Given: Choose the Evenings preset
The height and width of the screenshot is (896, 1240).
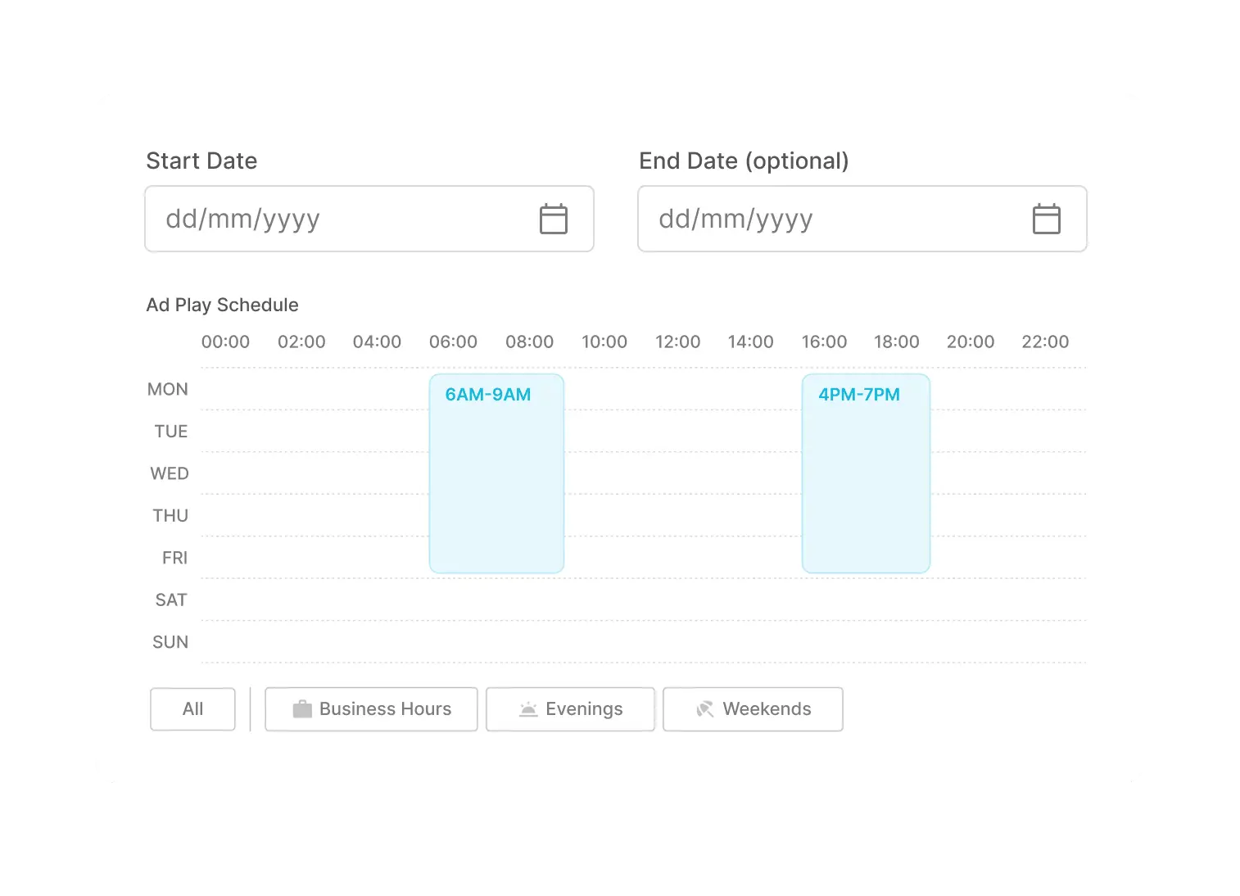Looking at the screenshot, I should tap(570, 708).
